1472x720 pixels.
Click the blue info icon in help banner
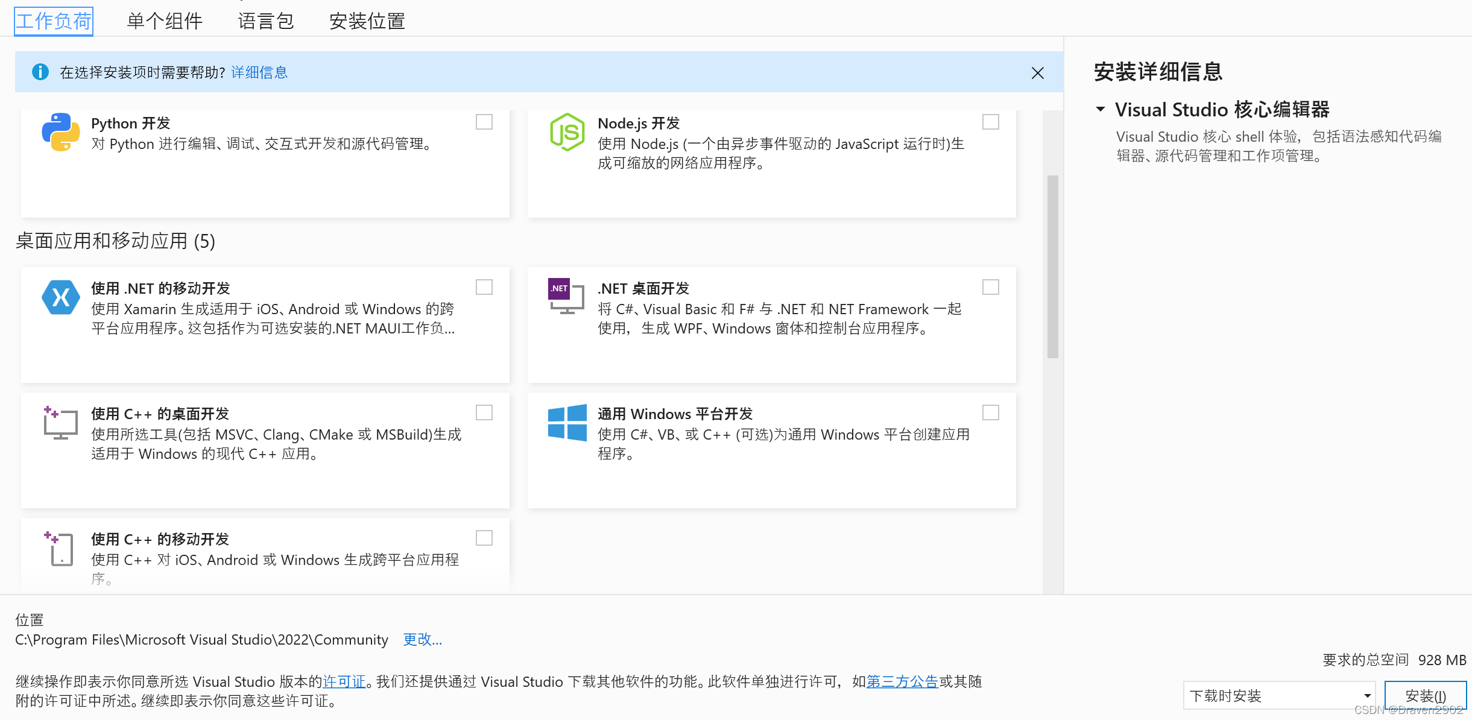click(40, 72)
